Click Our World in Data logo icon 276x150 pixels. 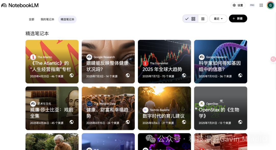(89, 104)
